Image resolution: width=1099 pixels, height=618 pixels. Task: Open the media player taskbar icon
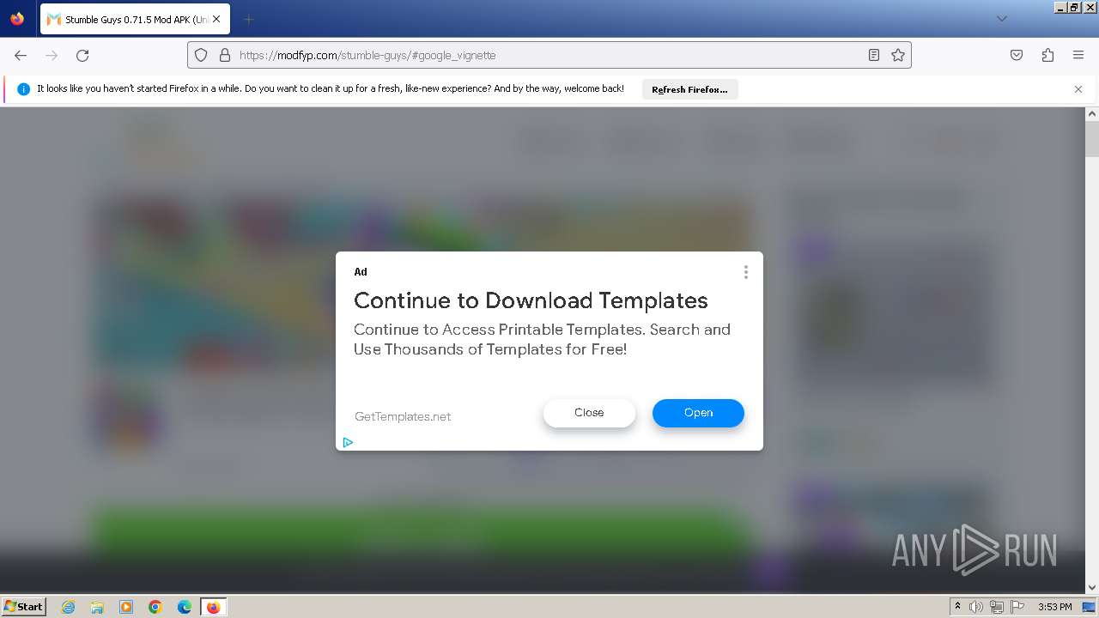pyautogui.click(x=126, y=607)
